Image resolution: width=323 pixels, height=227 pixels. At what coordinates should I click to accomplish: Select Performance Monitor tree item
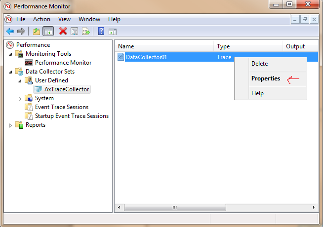pyautogui.click(x=63, y=63)
